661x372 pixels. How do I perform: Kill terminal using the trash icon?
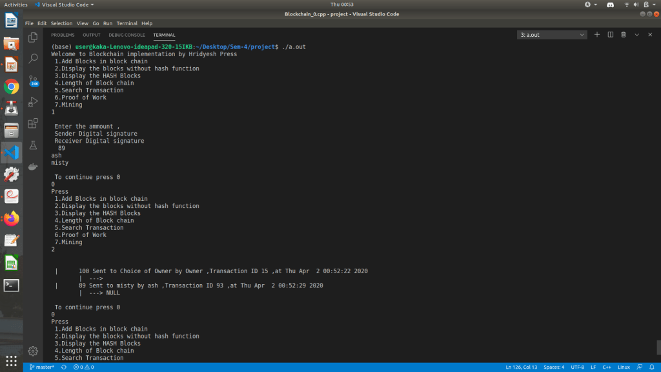[624, 35]
